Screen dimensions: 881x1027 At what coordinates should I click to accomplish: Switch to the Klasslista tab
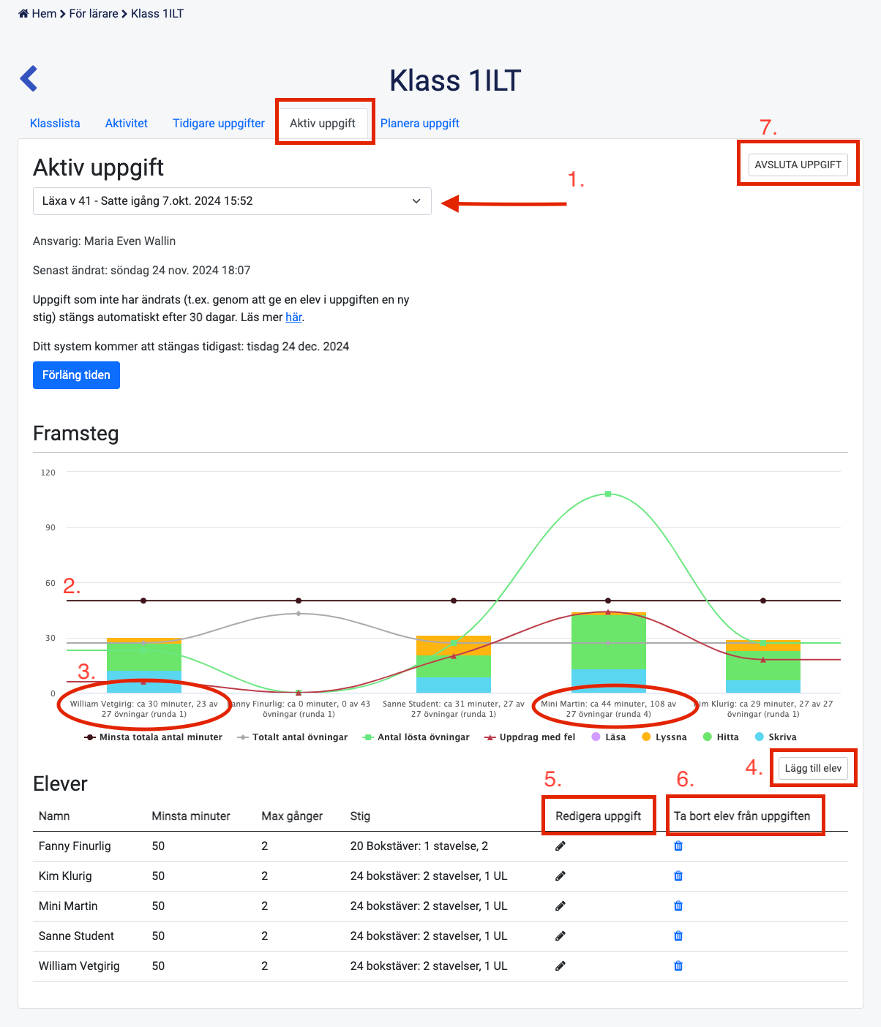click(55, 124)
